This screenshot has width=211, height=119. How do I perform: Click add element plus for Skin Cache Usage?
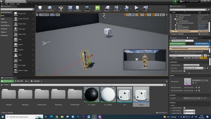coord(196,88)
